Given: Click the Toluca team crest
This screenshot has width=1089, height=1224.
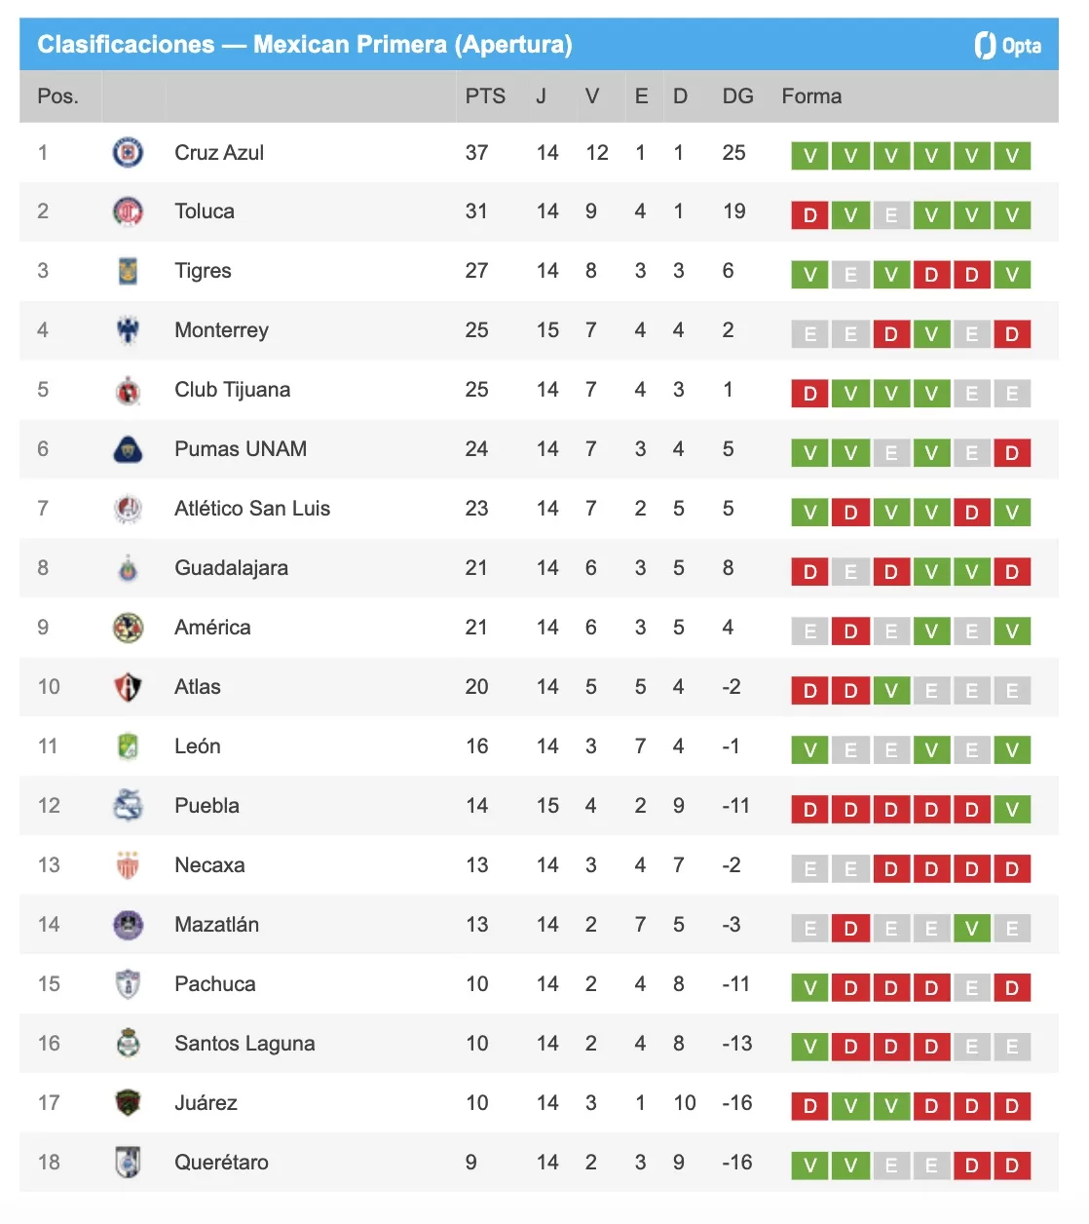Looking at the screenshot, I should (x=128, y=211).
